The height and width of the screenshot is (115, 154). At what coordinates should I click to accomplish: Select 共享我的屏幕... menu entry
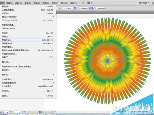pyautogui.click(x=28, y=25)
